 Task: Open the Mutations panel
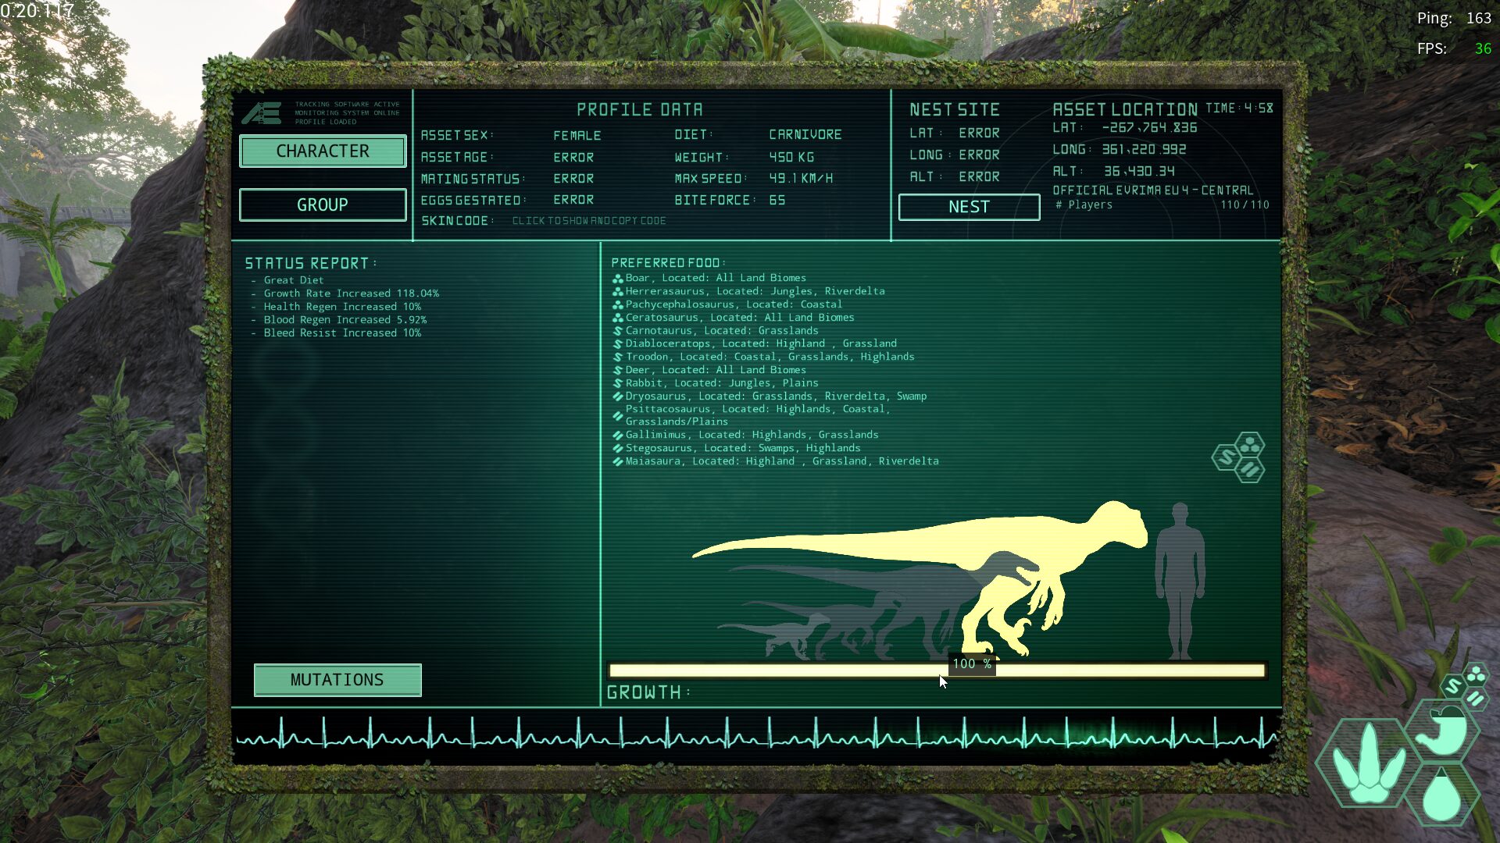click(x=337, y=680)
